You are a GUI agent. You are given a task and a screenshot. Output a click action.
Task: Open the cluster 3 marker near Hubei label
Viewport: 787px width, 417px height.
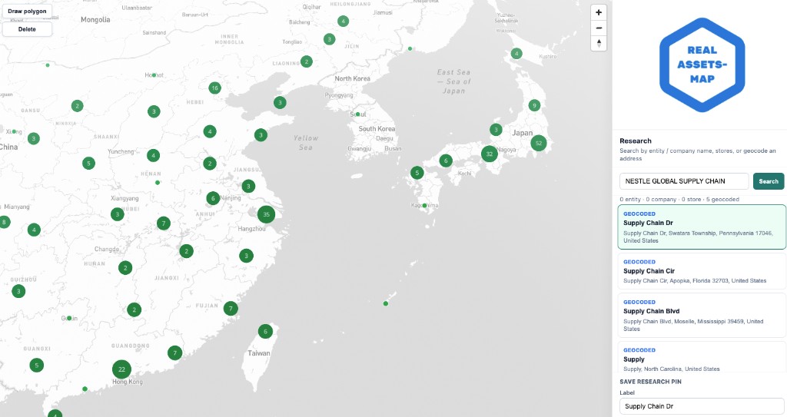click(118, 214)
